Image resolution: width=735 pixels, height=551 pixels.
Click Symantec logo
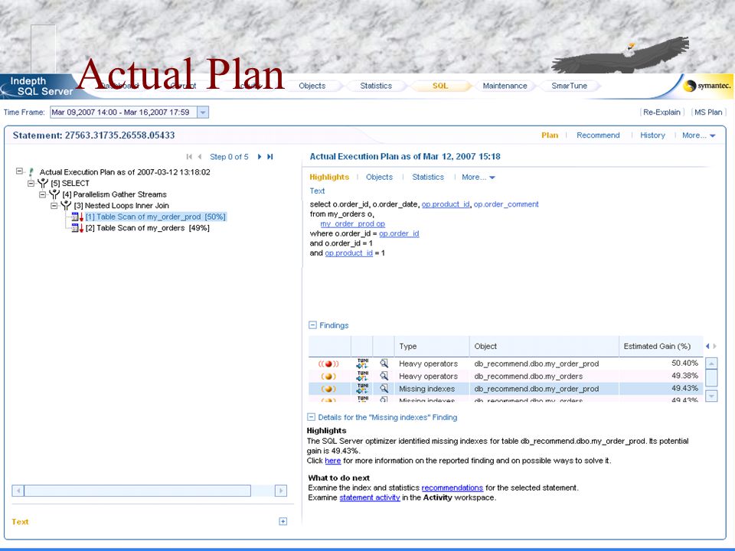[707, 85]
